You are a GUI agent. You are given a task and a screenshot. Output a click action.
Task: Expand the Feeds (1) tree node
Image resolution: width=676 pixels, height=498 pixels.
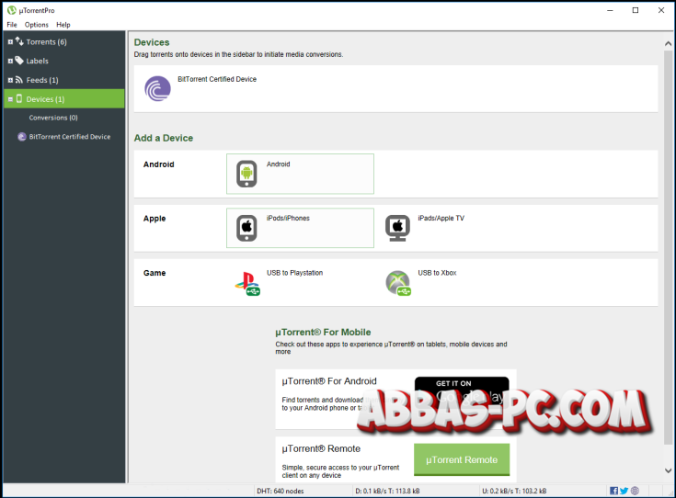(x=10, y=80)
